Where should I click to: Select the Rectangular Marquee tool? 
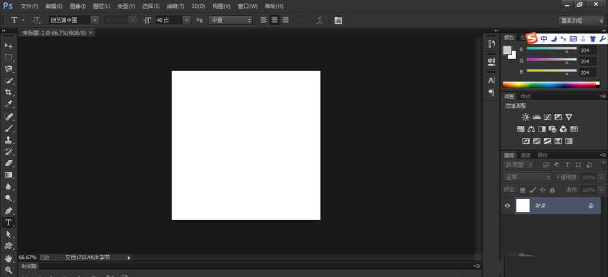coord(9,57)
